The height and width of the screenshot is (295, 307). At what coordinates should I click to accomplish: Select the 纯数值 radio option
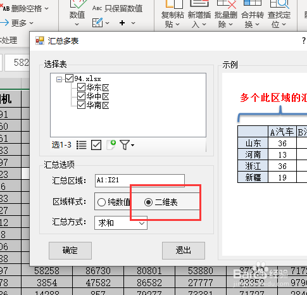pos(114,202)
